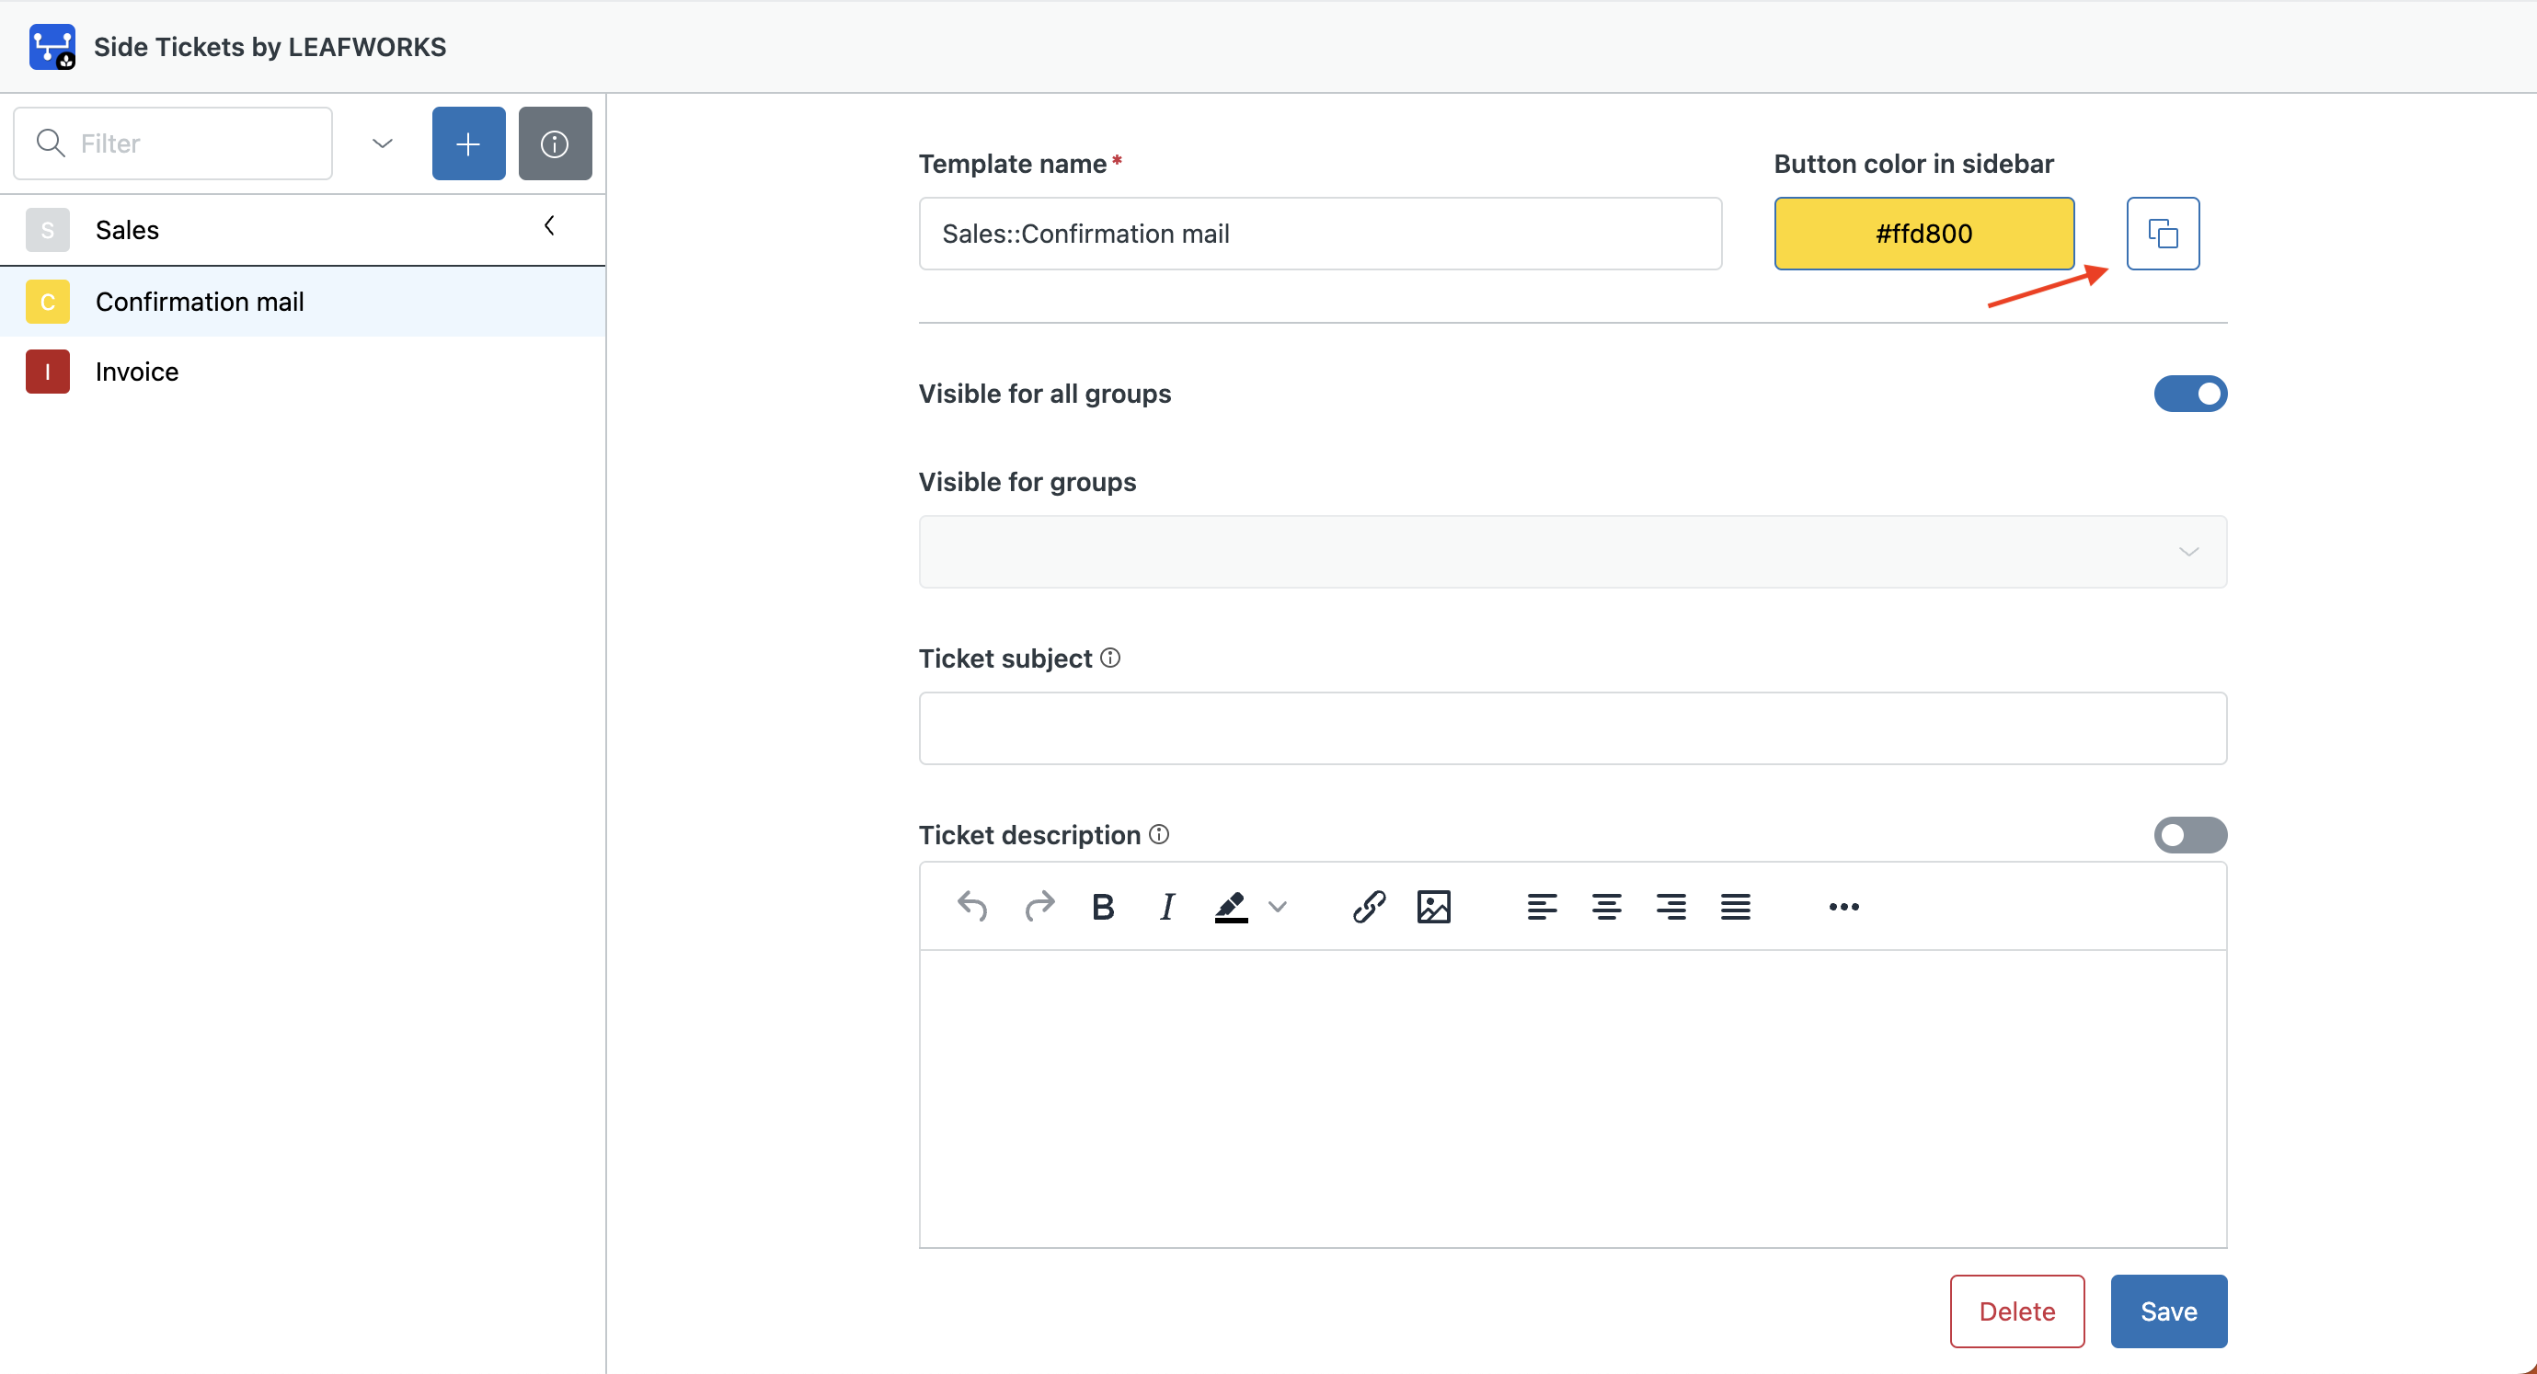Disable the Visible for all groups switch
The height and width of the screenshot is (1374, 2537).
(x=2189, y=394)
